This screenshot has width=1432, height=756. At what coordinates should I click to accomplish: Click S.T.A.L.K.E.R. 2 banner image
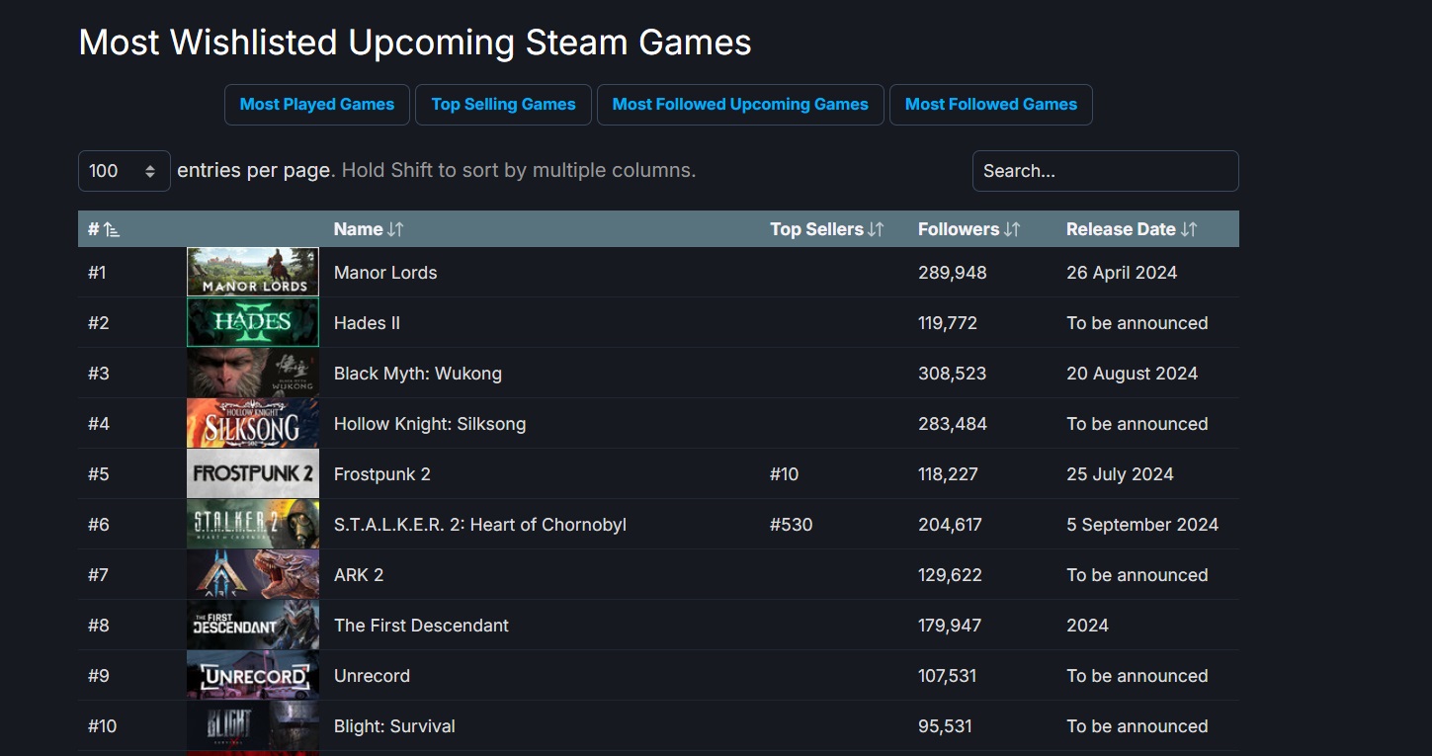(253, 524)
